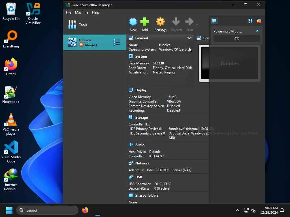This screenshot has height=217, width=290.
Task: Click the Storage section disk icon
Action: pyautogui.click(x=130, y=117)
